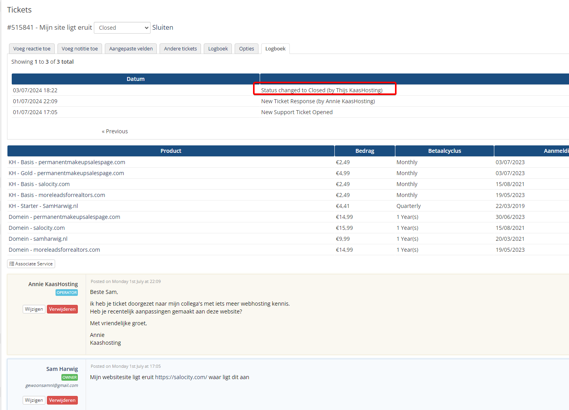Click the Sluiten link next to status
This screenshot has width=569, height=410.
point(163,28)
